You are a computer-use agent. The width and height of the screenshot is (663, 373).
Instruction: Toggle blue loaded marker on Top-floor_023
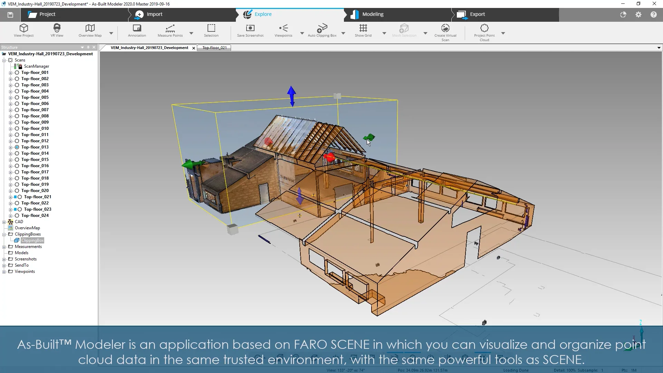(15, 209)
